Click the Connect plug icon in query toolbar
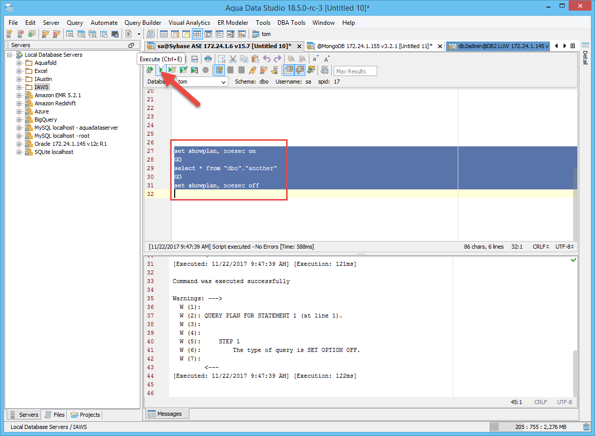Image resolution: width=595 pixels, height=436 pixels. coord(252,70)
